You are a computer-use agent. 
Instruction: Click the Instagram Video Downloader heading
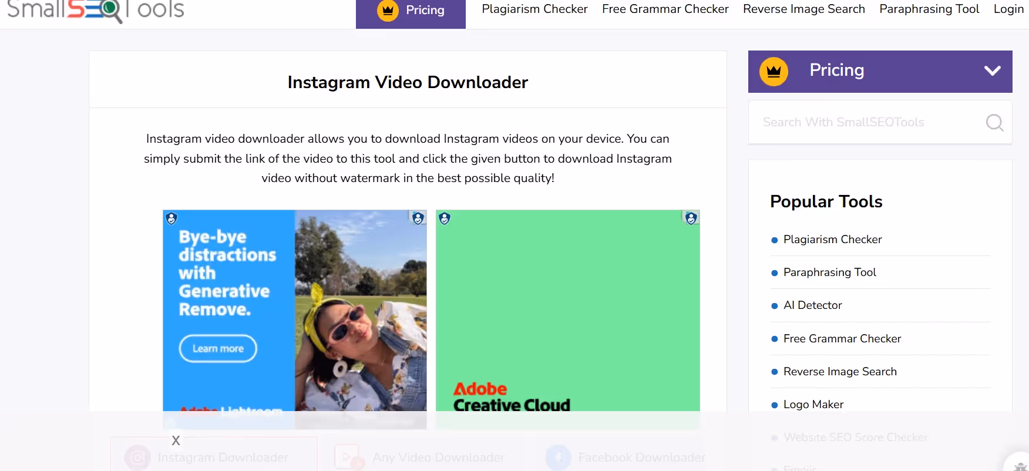(x=408, y=82)
